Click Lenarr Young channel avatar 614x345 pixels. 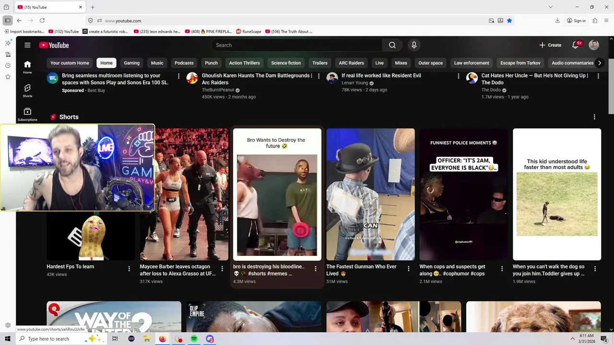point(332,78)
